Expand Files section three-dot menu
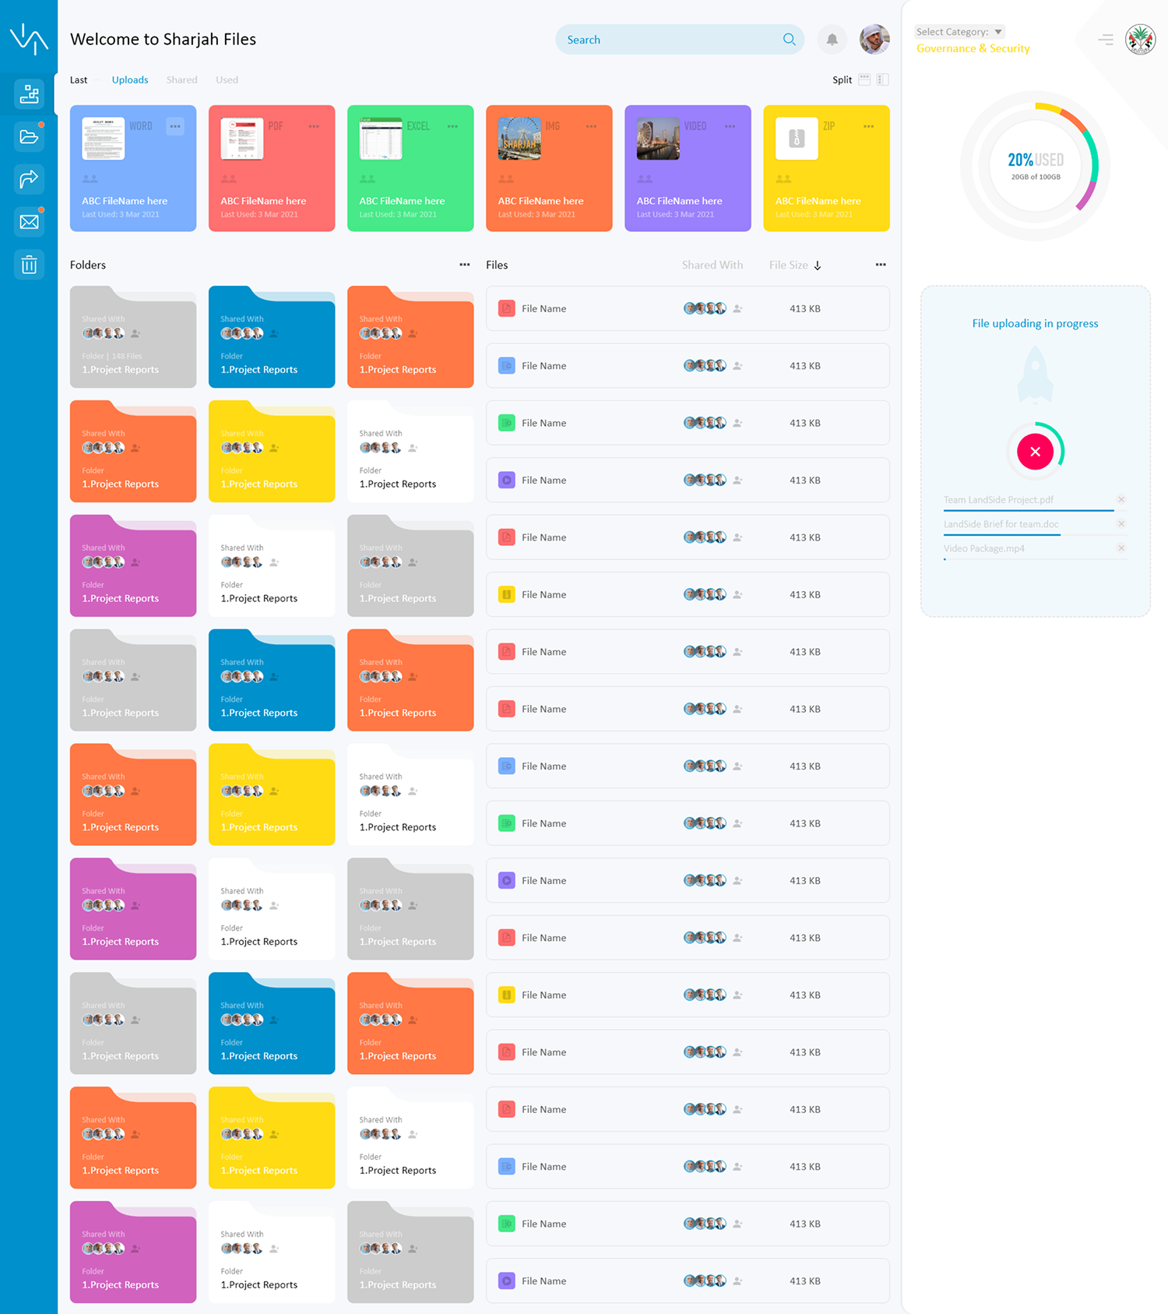1168x1314 pixels. [x=880, y=265]
